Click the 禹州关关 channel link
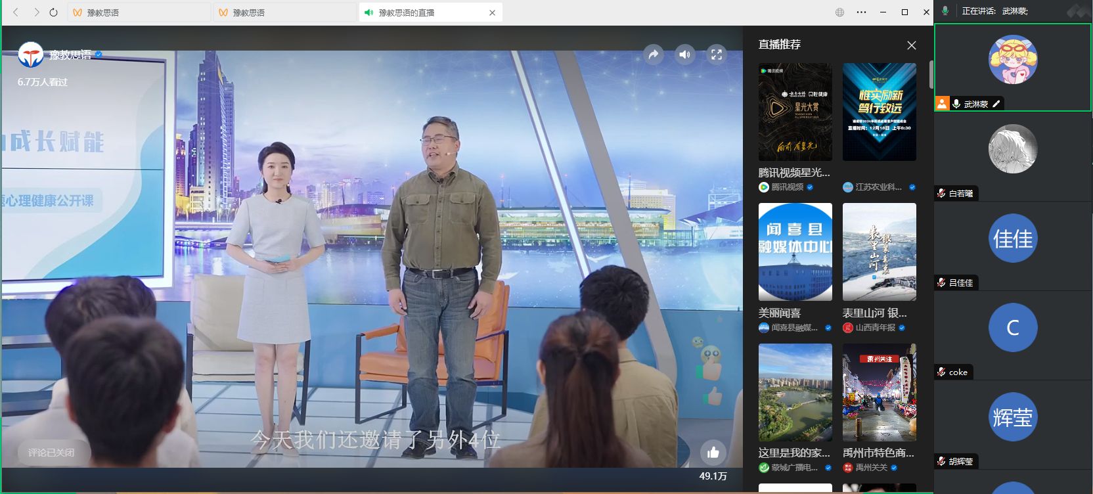Image resolution: width=1093 pixels, height=494 pixels. coord(871,468)
